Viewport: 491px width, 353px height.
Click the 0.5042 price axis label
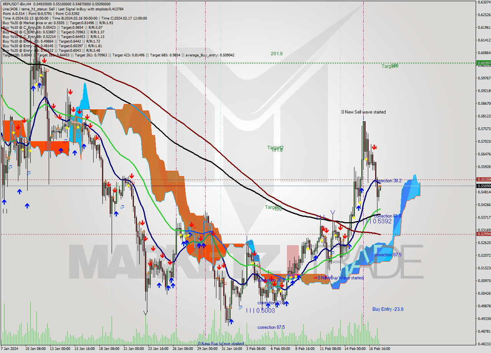coord(484,294)
